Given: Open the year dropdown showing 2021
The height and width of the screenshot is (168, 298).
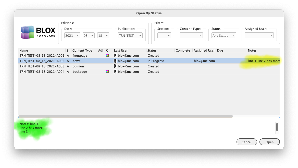Looking at the screenshot, I should pyautogui.click(x=72, y=35).
